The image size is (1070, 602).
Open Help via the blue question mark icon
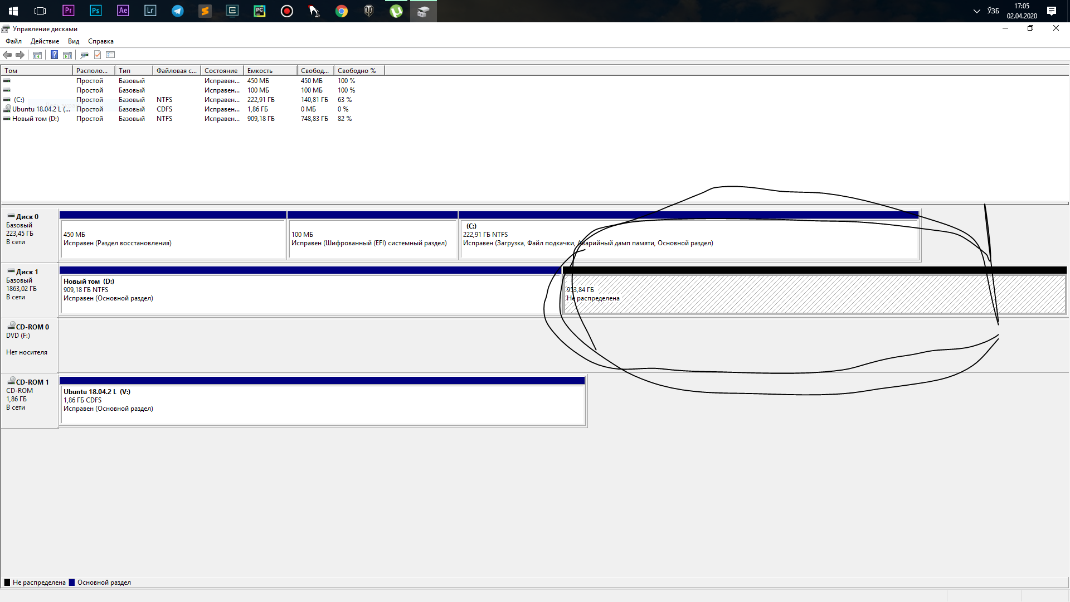tap(54, 55)
